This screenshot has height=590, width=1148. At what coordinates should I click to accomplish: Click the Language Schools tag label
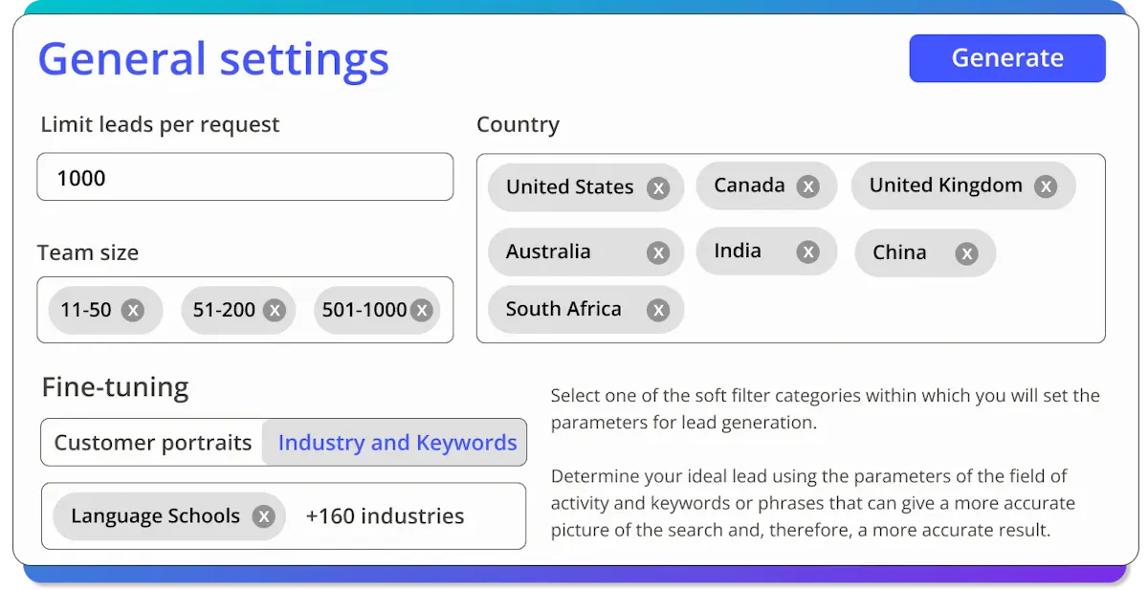[x=155, y=516]
